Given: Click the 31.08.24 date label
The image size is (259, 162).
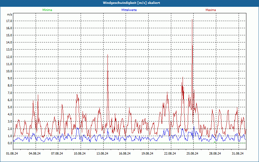Looking at the screenshot, I should [238, 154].
